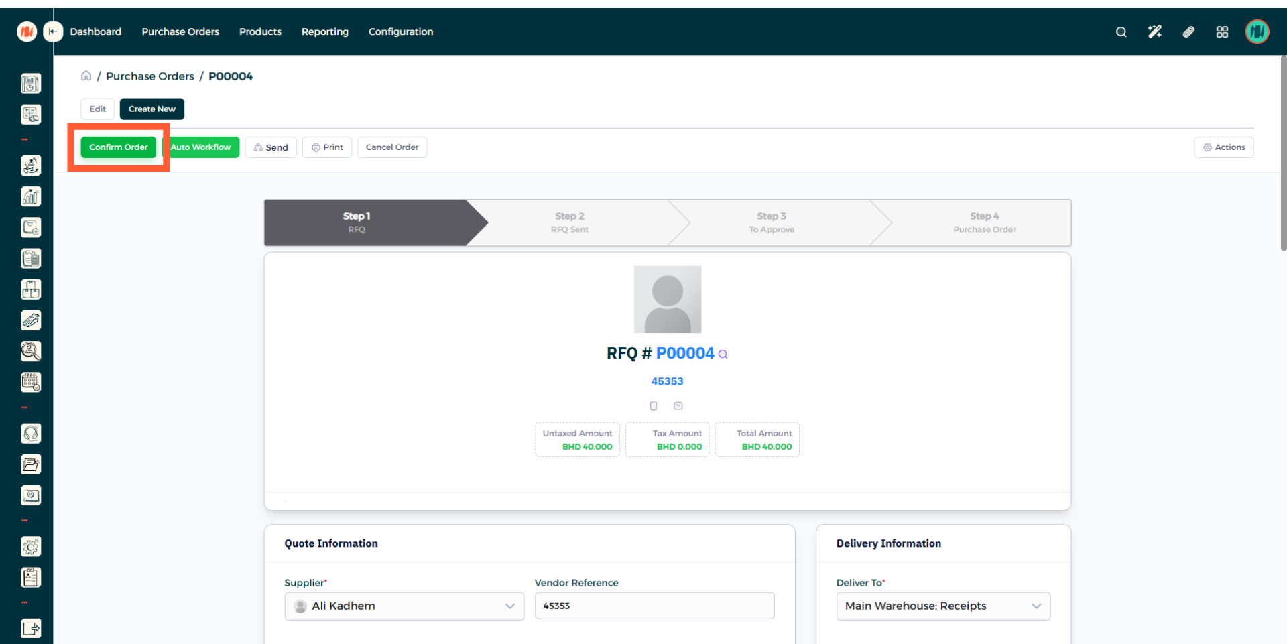Click the gear settings icon in sidebar
1287x644 pixels.
(x=31, y=547)
